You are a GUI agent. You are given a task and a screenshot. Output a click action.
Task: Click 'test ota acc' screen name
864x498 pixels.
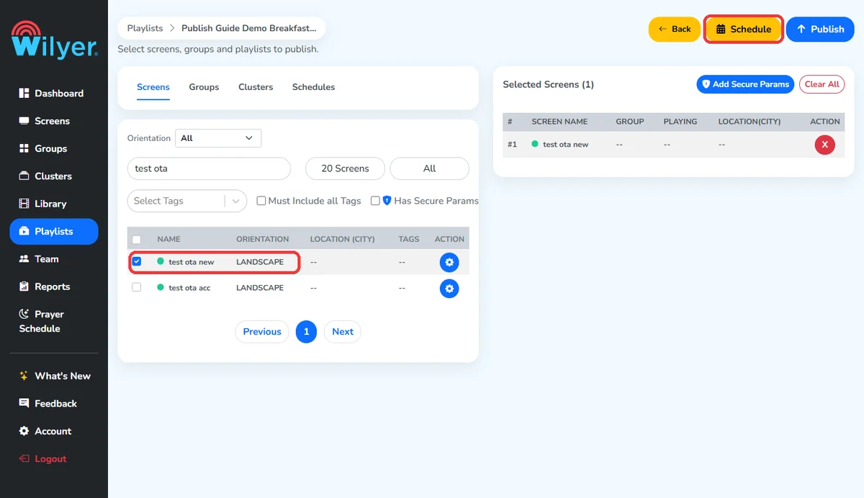tap(189, 288)
